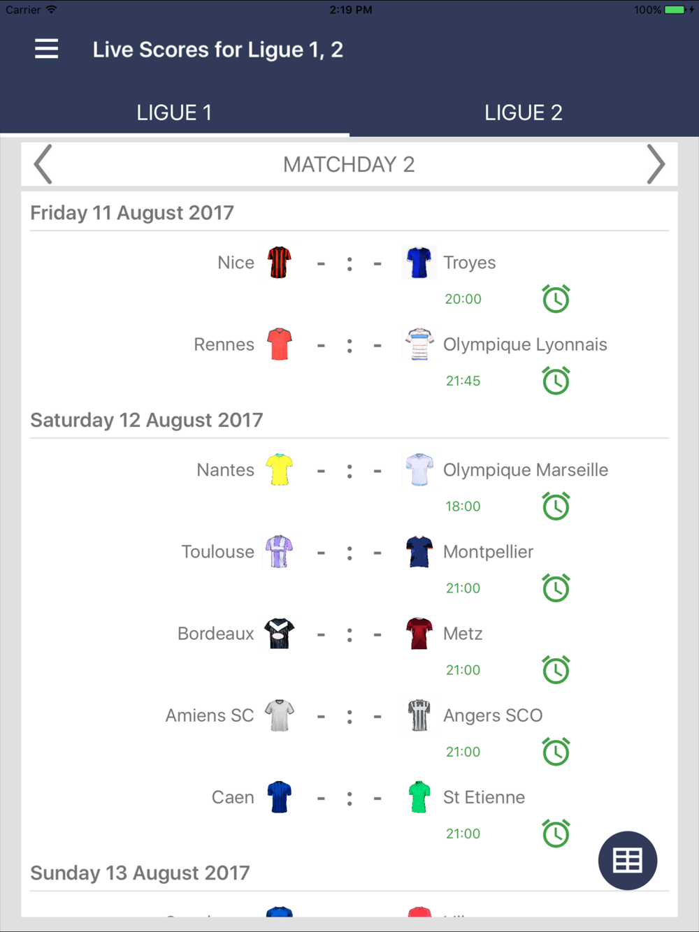Open the Olympique Lyonnais team name
Viewport: 699px width, 932px height.
[525, 344]
